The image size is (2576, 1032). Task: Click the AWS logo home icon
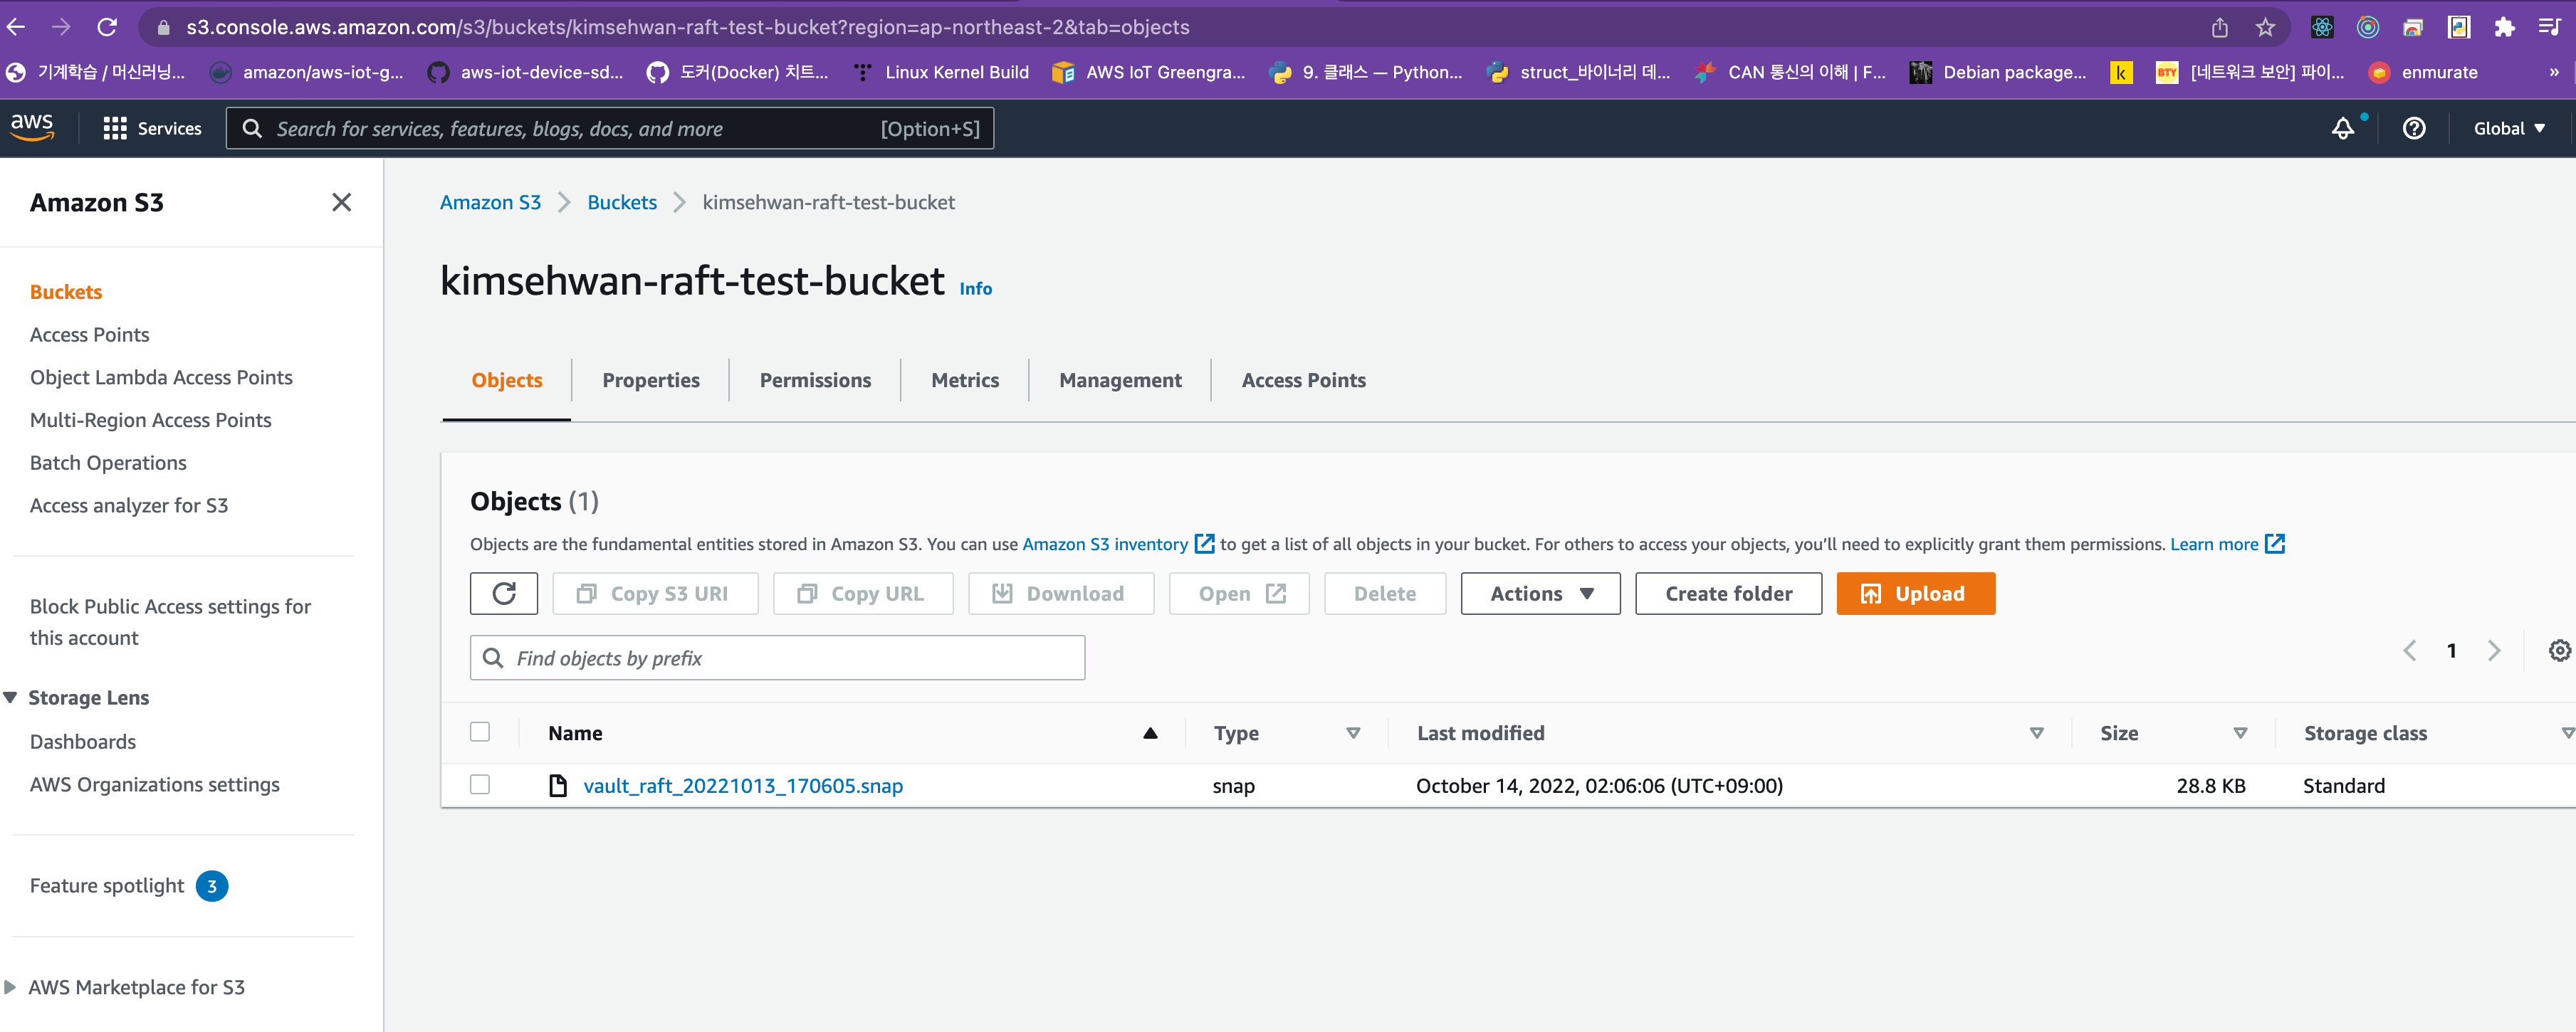(x=32, y=127)
